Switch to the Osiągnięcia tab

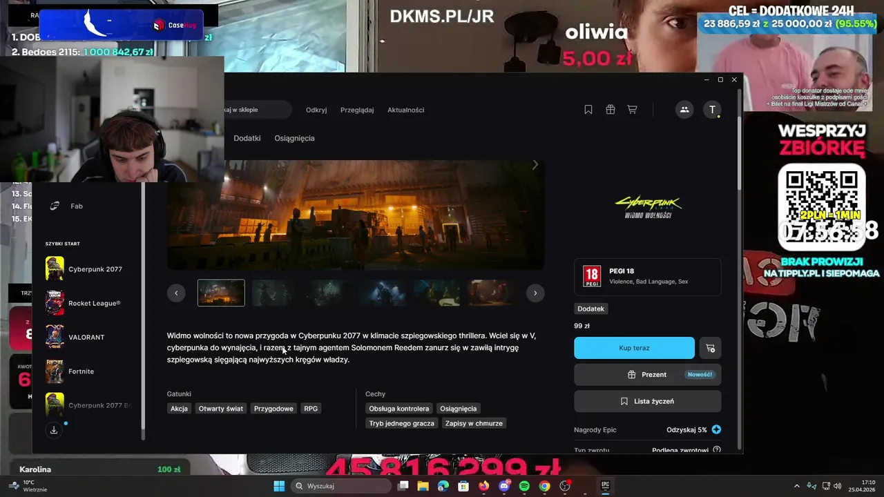point(294,138)
